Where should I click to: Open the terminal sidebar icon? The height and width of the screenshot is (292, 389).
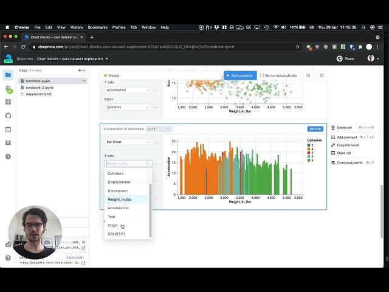(x=8, y=130)
